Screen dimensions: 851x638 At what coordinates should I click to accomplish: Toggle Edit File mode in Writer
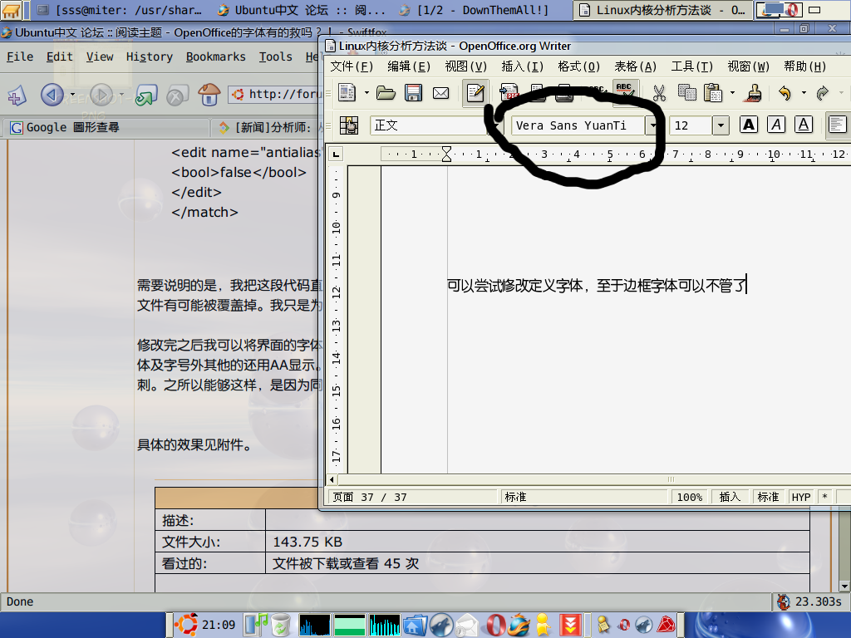[475, 93]
